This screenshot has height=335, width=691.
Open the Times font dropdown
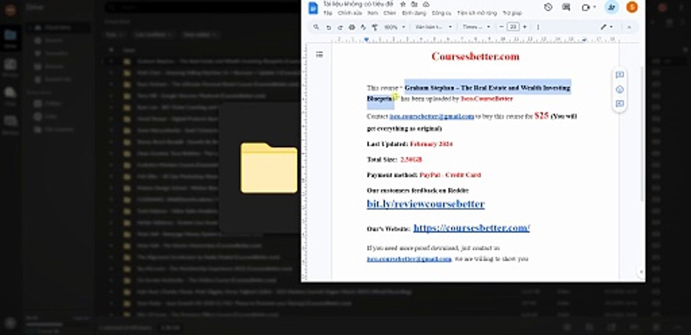click(477, 27)
